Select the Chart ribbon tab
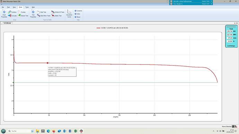 20,7
